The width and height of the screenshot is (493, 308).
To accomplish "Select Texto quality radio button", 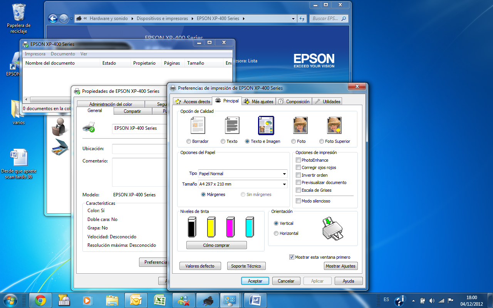I will [x=223, y=141].
